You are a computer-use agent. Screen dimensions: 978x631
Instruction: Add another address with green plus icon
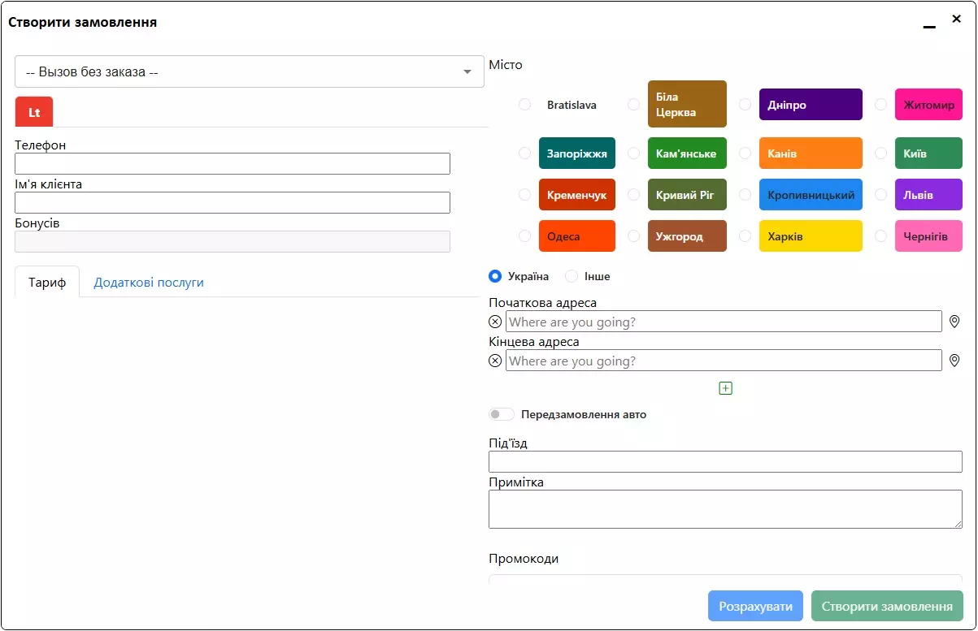[726, 388]
